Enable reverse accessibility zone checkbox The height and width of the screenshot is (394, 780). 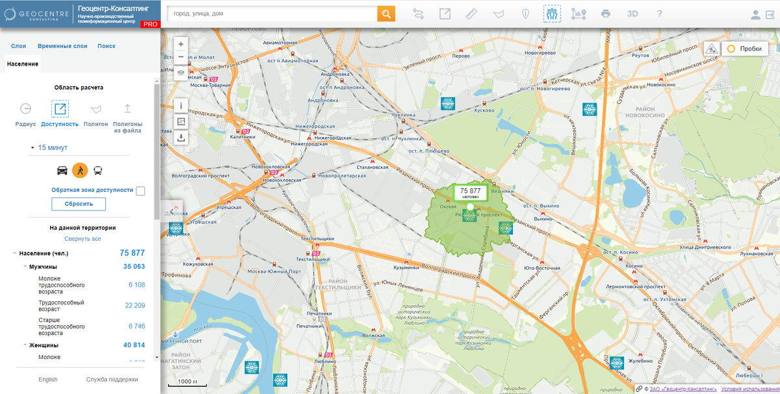coord(140,191)
